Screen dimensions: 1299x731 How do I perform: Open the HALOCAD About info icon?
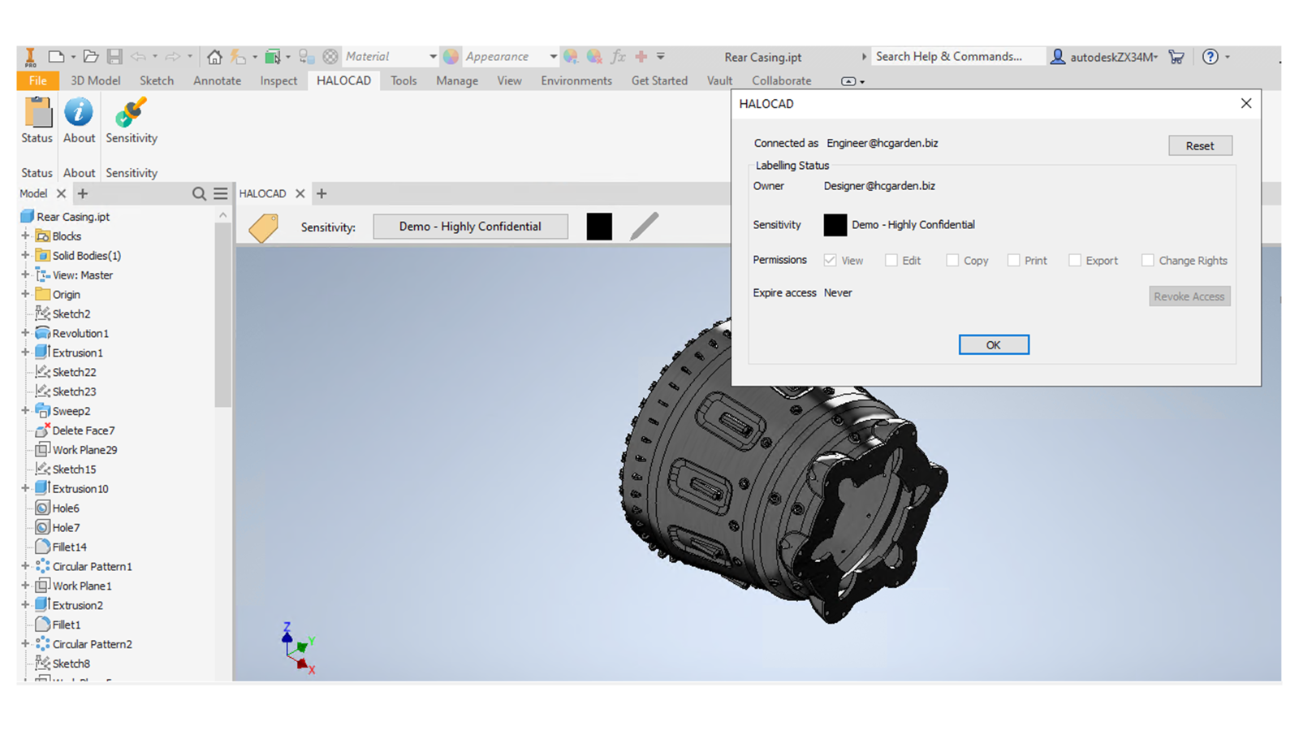pos(79,113)
